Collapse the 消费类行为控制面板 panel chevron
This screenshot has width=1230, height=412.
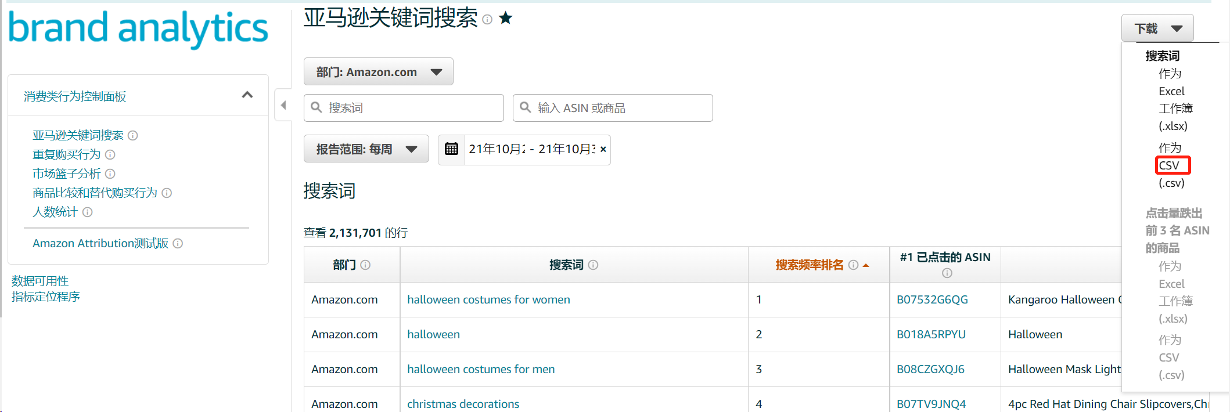(x=247, y=95)
